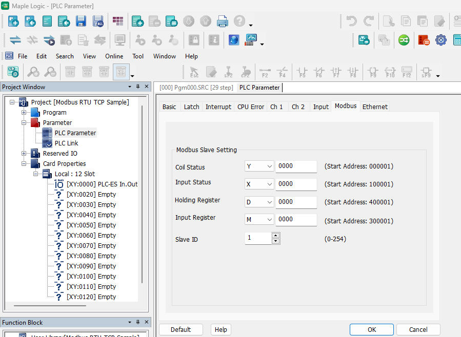
Task: Click the blue globe icon
Action: pyautogui.click(x=234, y=40)
